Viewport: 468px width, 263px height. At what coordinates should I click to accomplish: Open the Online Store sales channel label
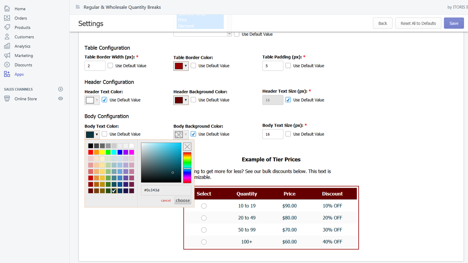[x=26, y=99]
